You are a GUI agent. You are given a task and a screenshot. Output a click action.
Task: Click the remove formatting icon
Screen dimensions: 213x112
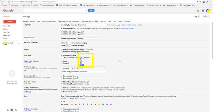click(x=82, y=69)
